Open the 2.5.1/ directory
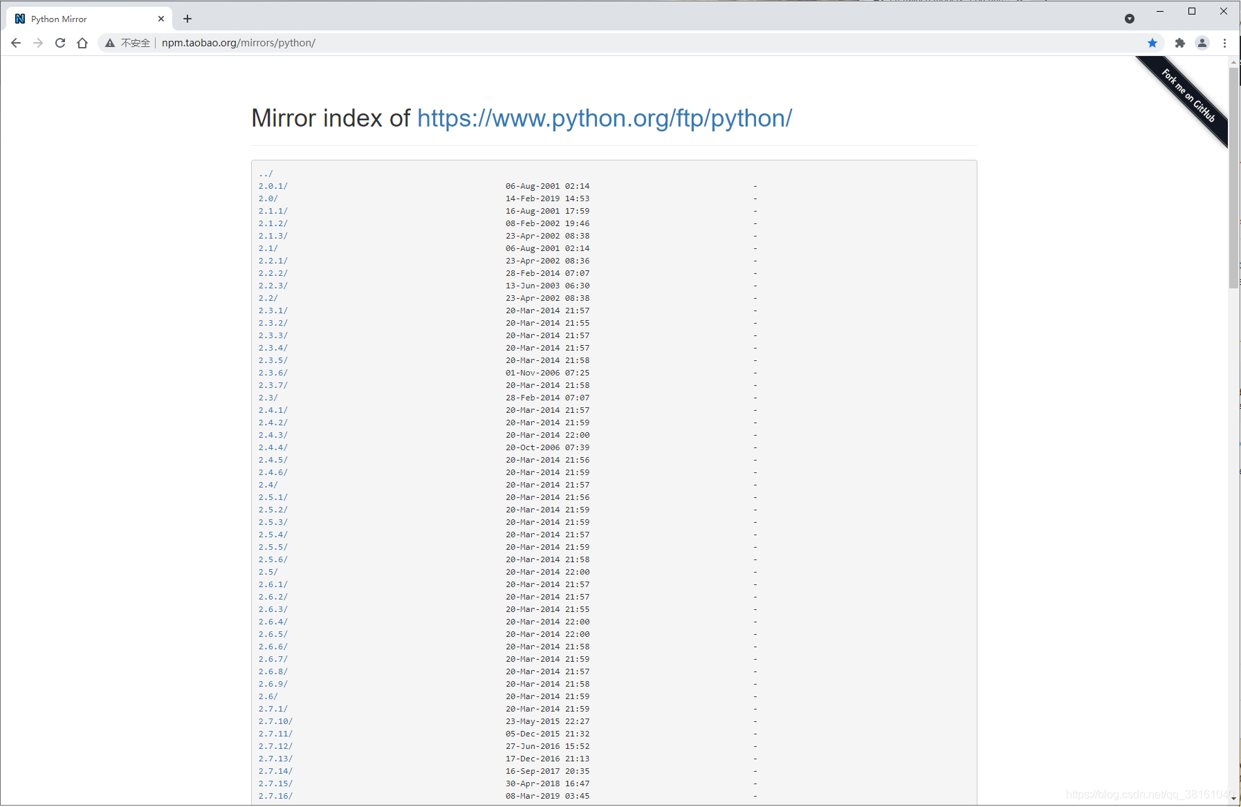The width and height of the screenshot is (1241, 807). click(273, 497)
